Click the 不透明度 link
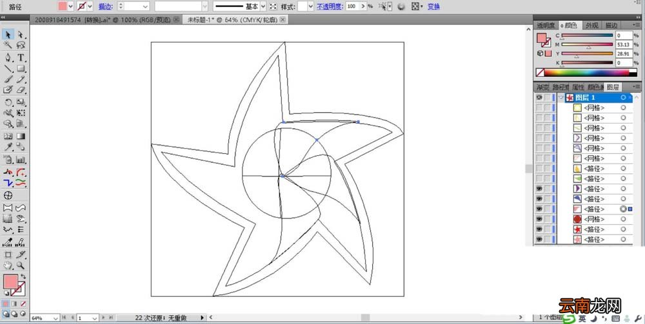Screen dimensions: 645x324 pyautogui.click(x=330, y=6)
